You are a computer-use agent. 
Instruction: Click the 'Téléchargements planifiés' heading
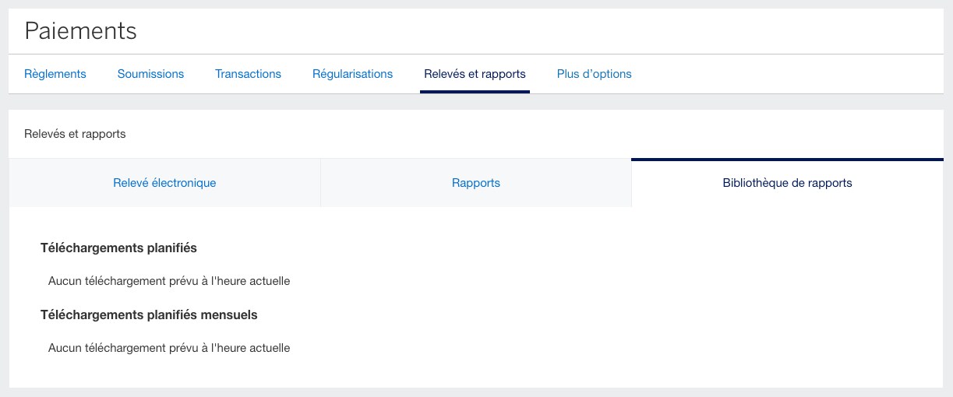(x=118, y=248)
